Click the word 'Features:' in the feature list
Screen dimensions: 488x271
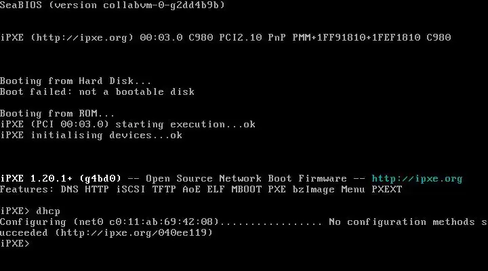(x=26, y=190)
